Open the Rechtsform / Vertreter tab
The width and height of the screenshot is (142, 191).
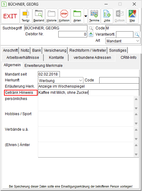pos(88,50)
